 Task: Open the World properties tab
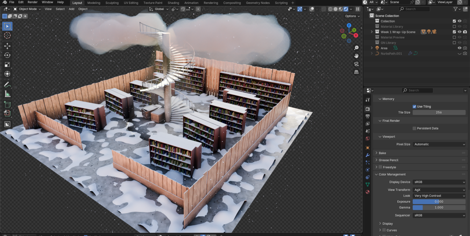368,139
